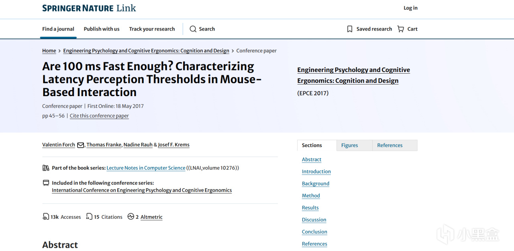Select the Sections tab
Viewport: 514px width, 251px height.
[x=312, y=145]
